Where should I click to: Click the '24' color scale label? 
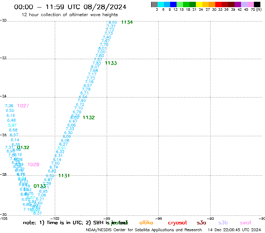(x=201, y=10)
